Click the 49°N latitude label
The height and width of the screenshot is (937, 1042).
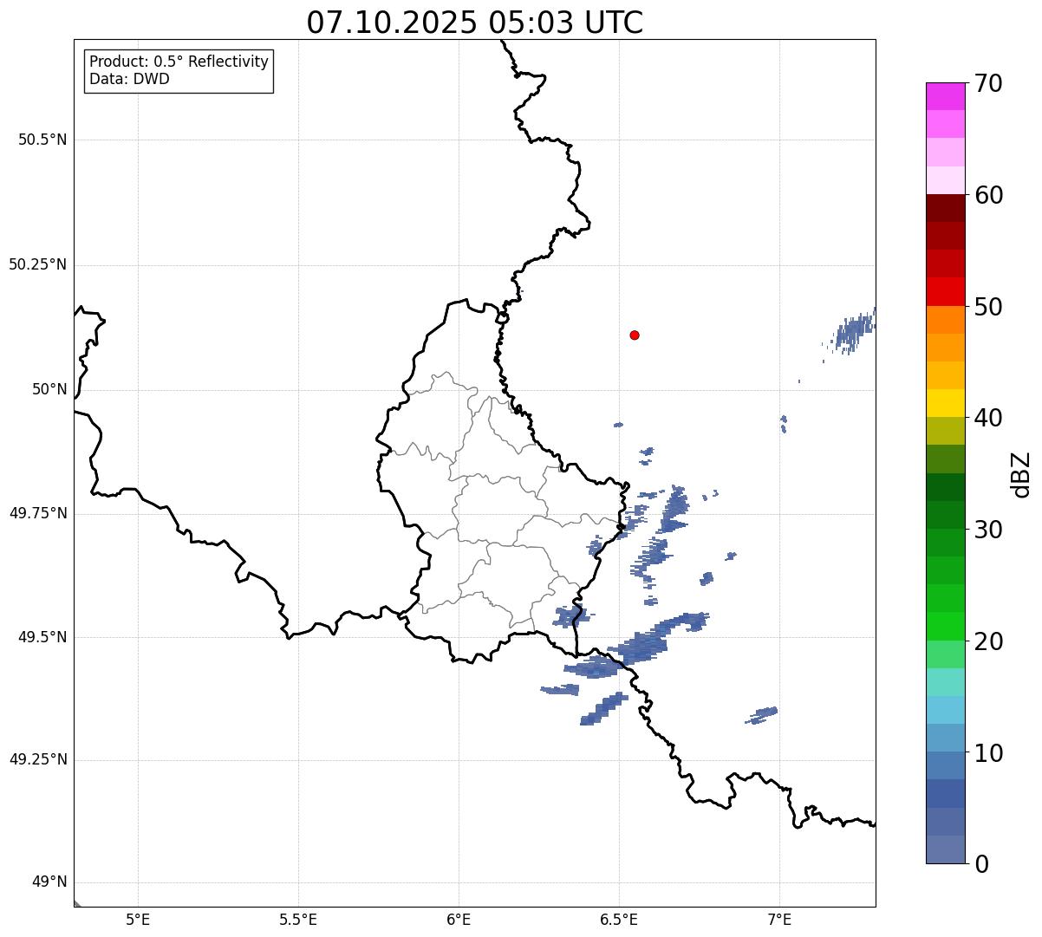[x=49, y=882]
